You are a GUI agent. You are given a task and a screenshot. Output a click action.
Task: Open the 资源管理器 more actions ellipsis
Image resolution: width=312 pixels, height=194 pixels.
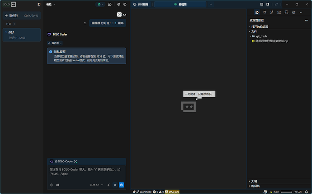pos(307,20)
